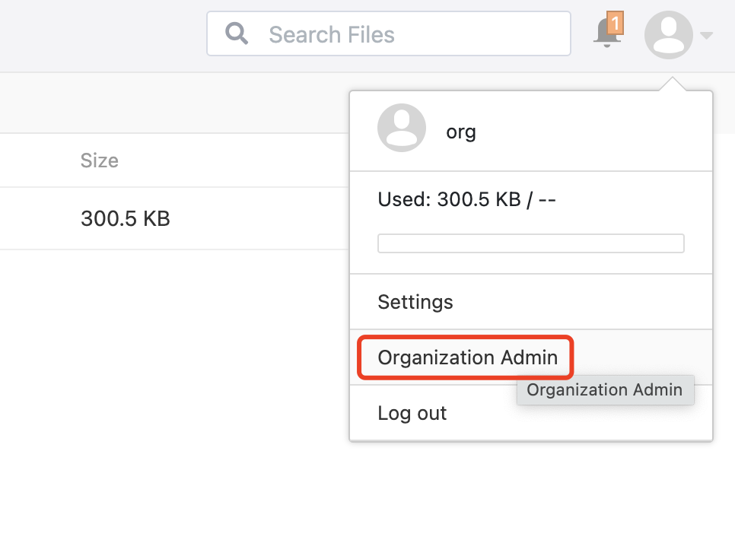
Task: Click the Search Files input field
Action: [x=389, y=33]
